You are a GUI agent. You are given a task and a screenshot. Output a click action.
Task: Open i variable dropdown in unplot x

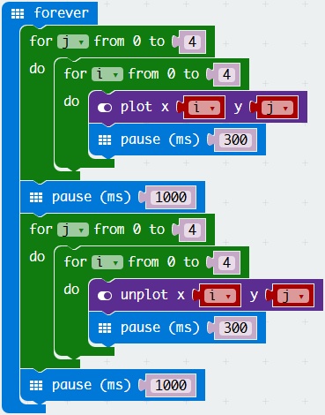tap(219, 296)
